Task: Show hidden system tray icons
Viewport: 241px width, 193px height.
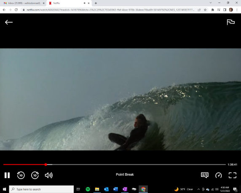Action: 198,189
